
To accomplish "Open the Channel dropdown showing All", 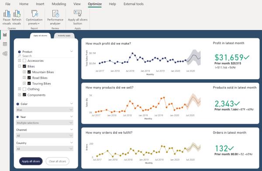I will [x=45, y=135].
